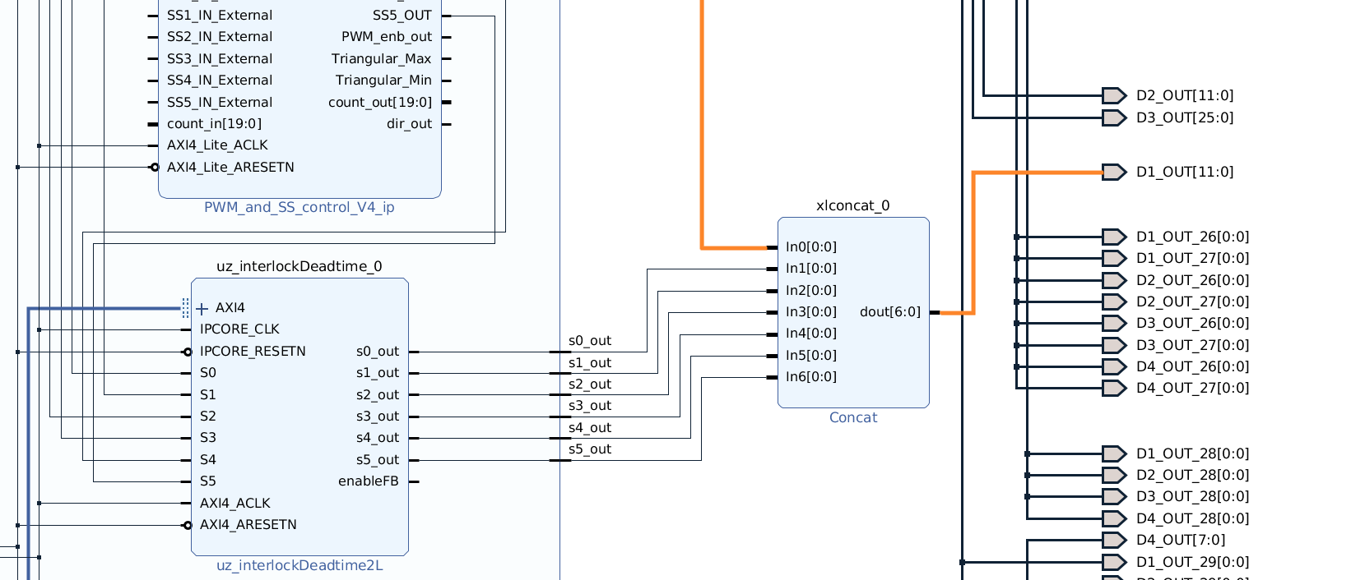Click the D1_OUT[11:0] output port symbol
1365x580 pixels.
pos(1113,173)
